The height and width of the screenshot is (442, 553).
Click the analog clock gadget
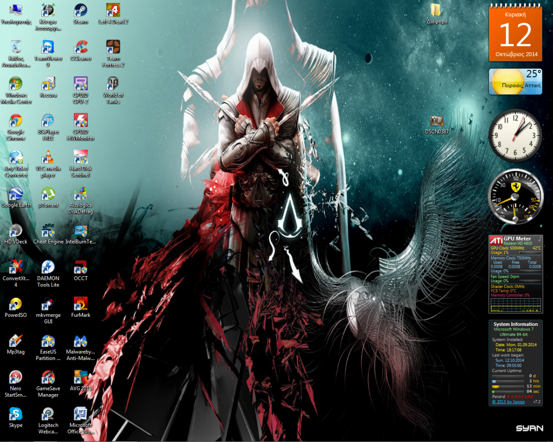[x=515, y=136]
